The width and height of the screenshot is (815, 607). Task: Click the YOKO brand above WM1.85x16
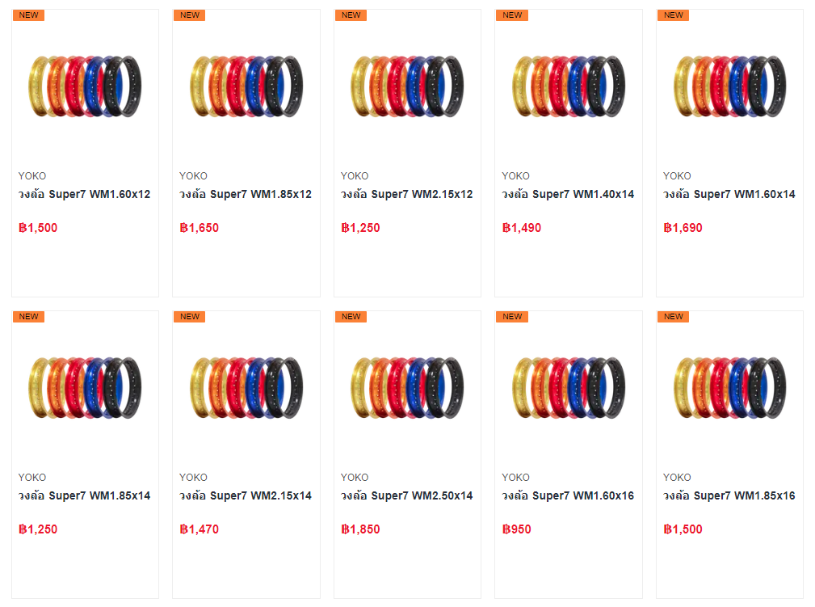677,478
